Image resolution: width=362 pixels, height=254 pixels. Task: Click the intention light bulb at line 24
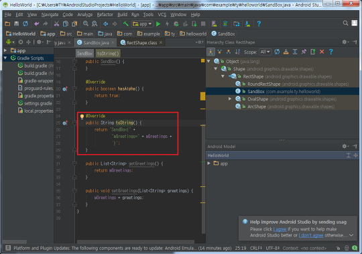pyautogui.click(x=82, y=116)
